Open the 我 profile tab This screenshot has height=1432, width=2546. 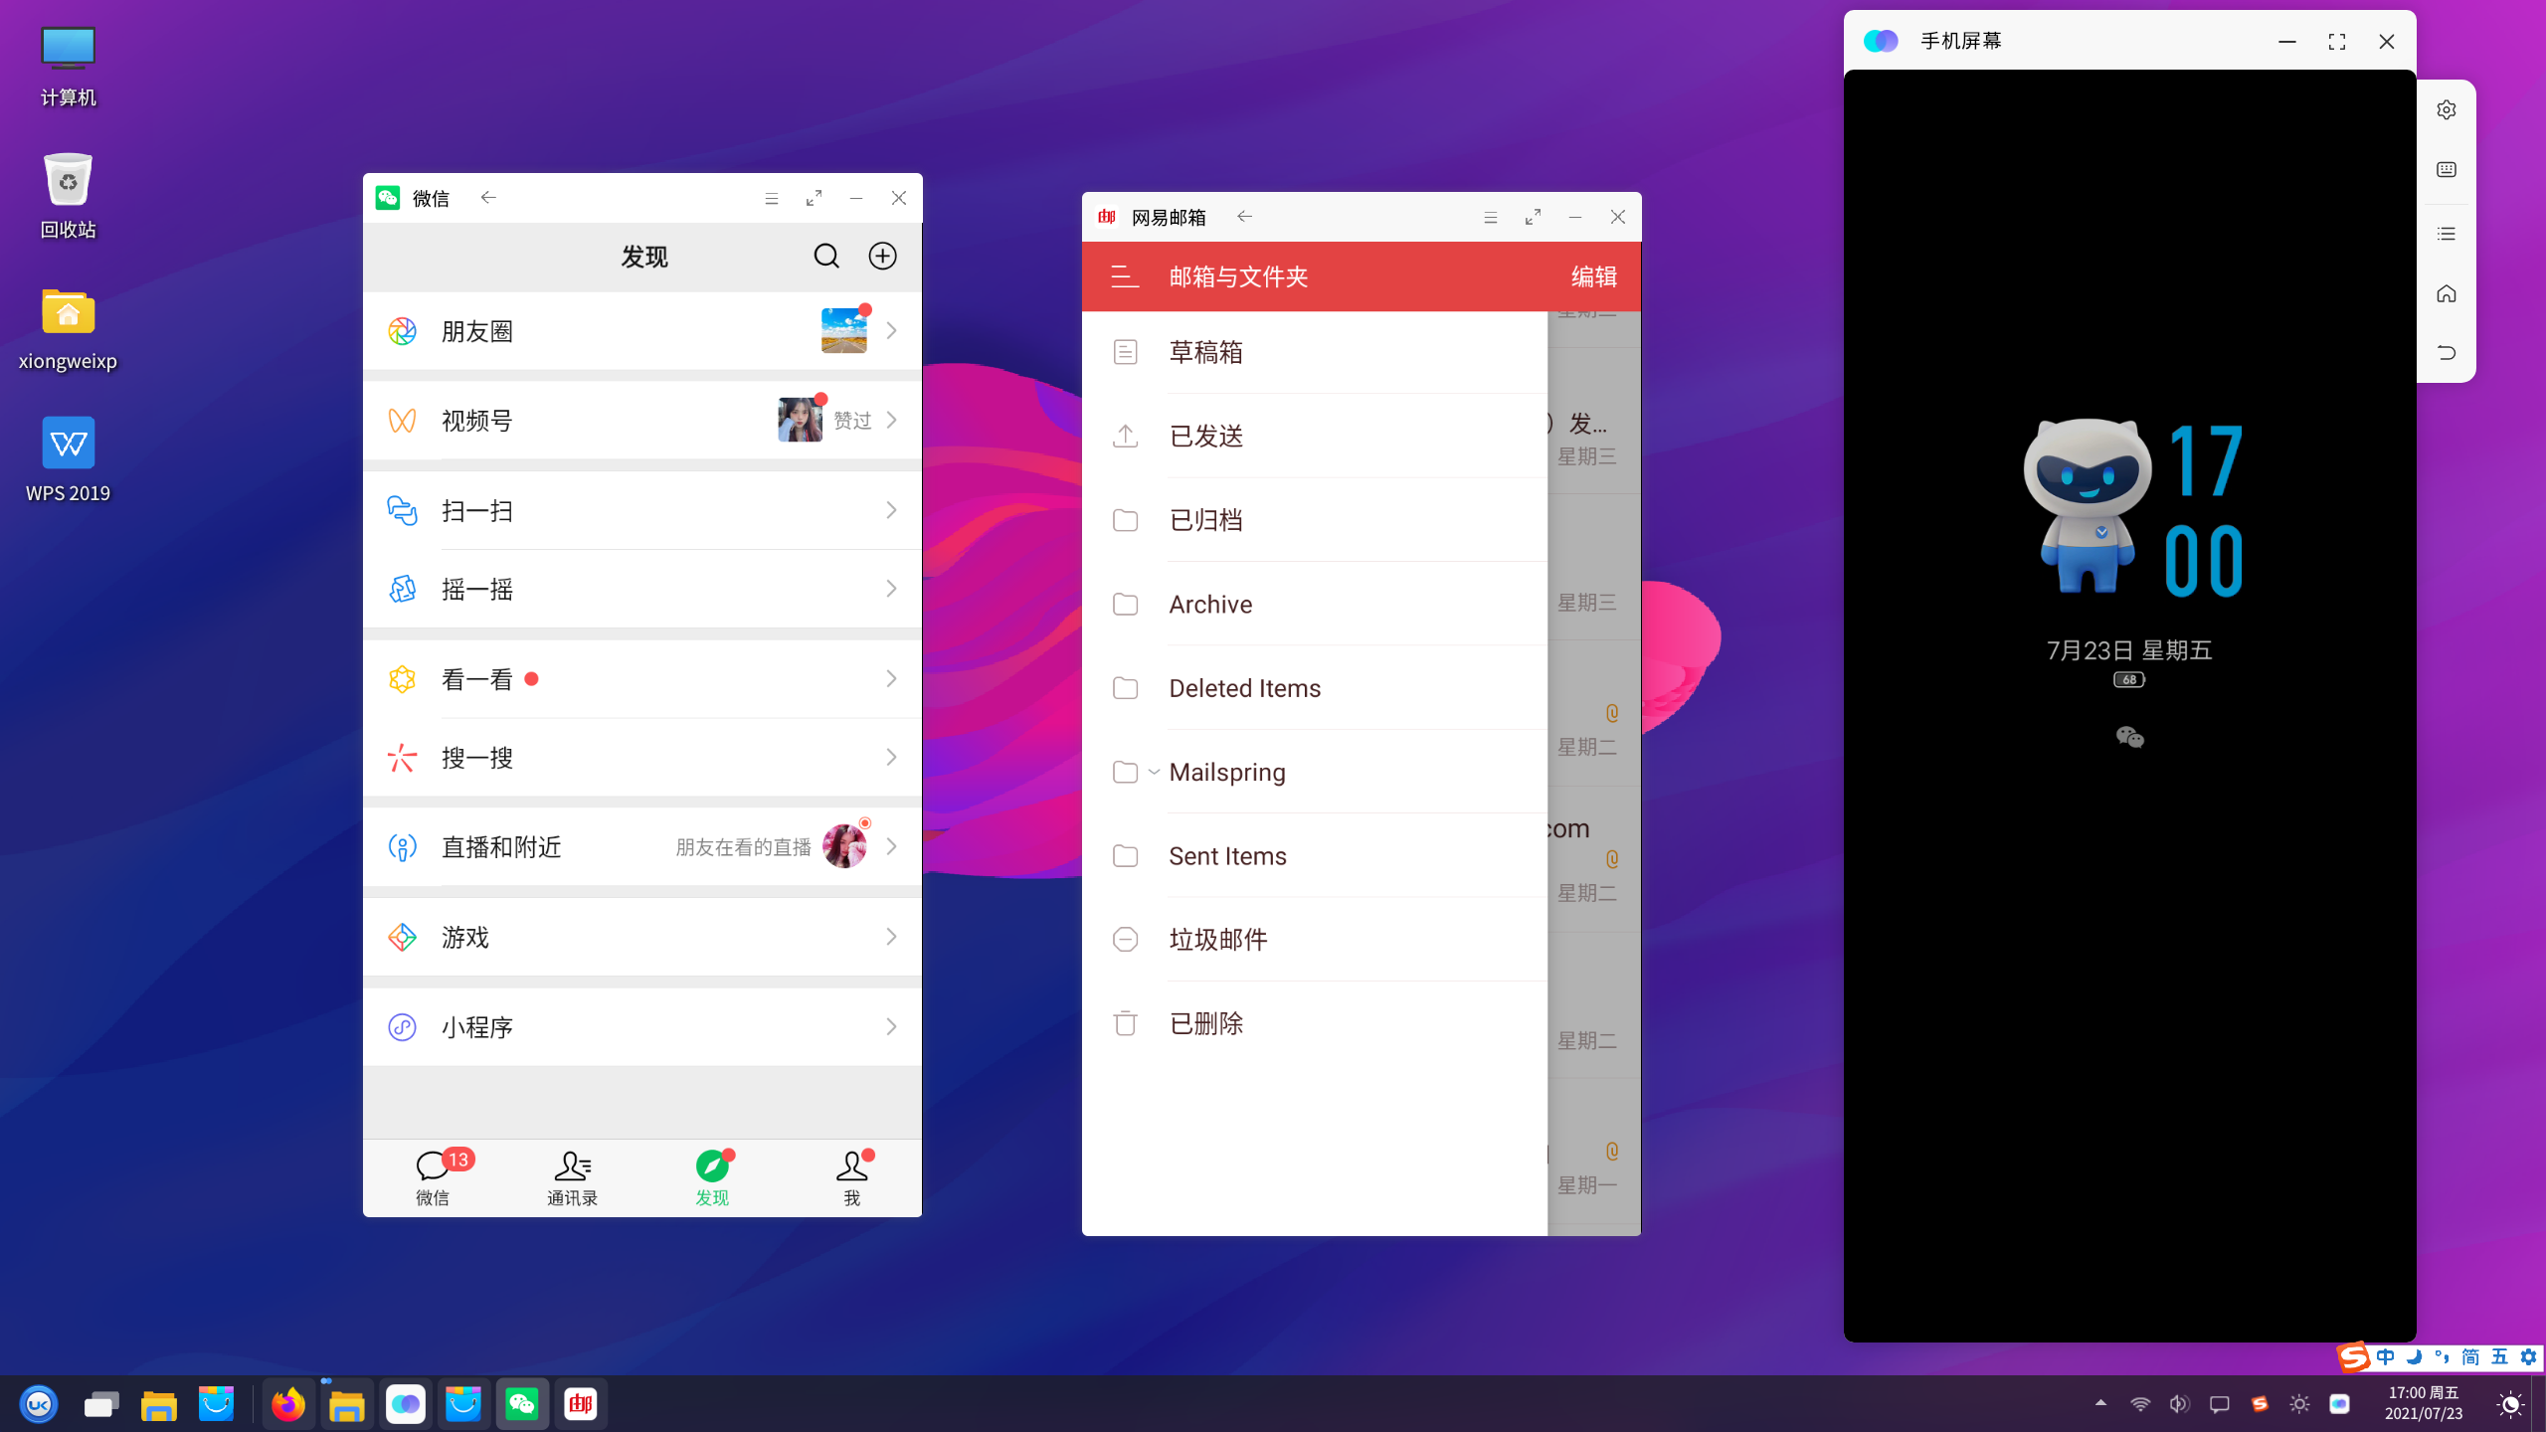[x=851, y=1177]
